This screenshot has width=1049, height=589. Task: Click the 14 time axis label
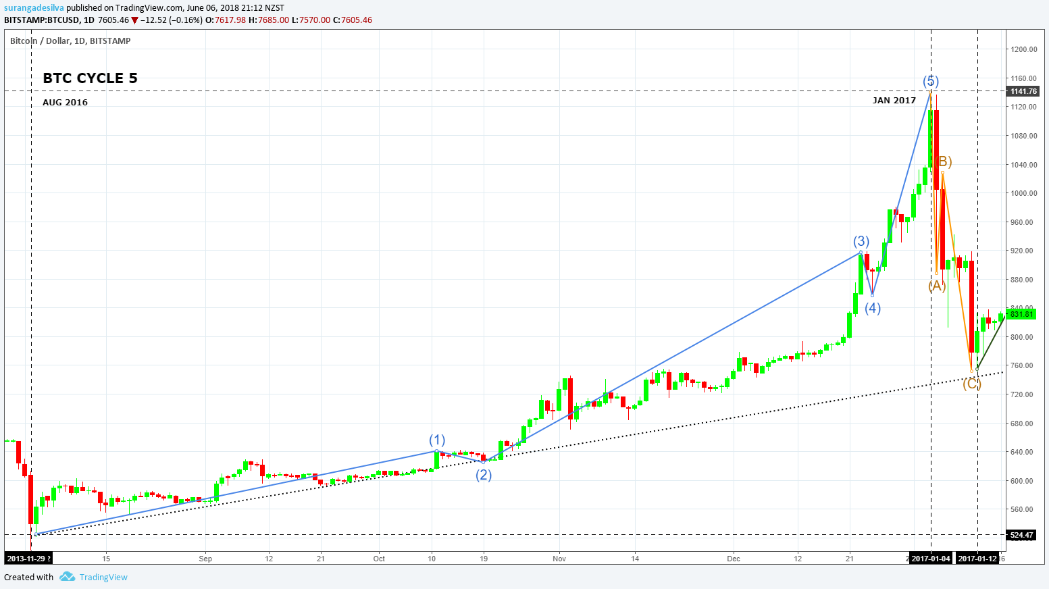click(x=635, y=559)
